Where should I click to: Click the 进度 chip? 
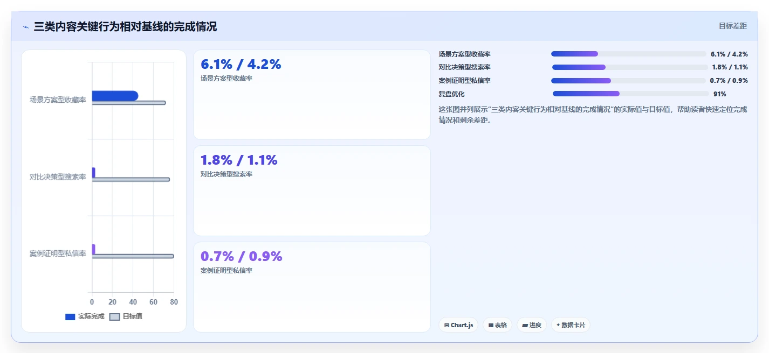(x=532, y=325)
